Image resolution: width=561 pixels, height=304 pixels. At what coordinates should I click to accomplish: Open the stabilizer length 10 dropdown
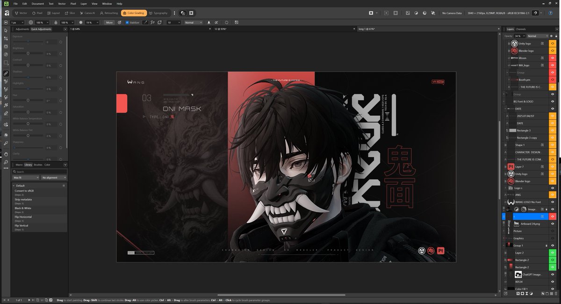tap(174, 22)
